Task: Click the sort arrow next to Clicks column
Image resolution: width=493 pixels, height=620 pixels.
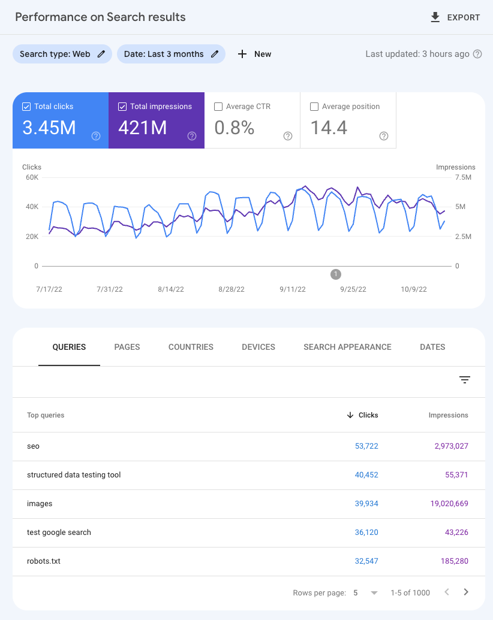Action: pos(351,415)
